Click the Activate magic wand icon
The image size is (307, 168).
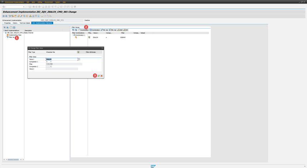[x=21, y=16]
